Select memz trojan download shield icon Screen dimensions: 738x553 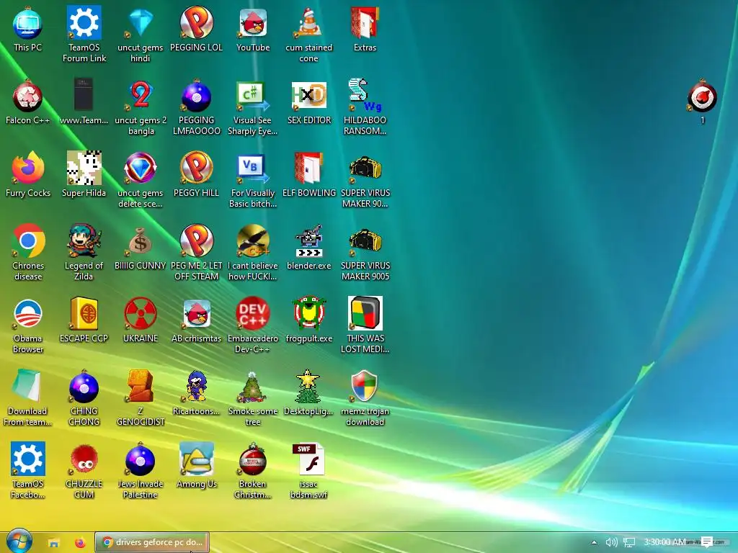pos(365,386)
